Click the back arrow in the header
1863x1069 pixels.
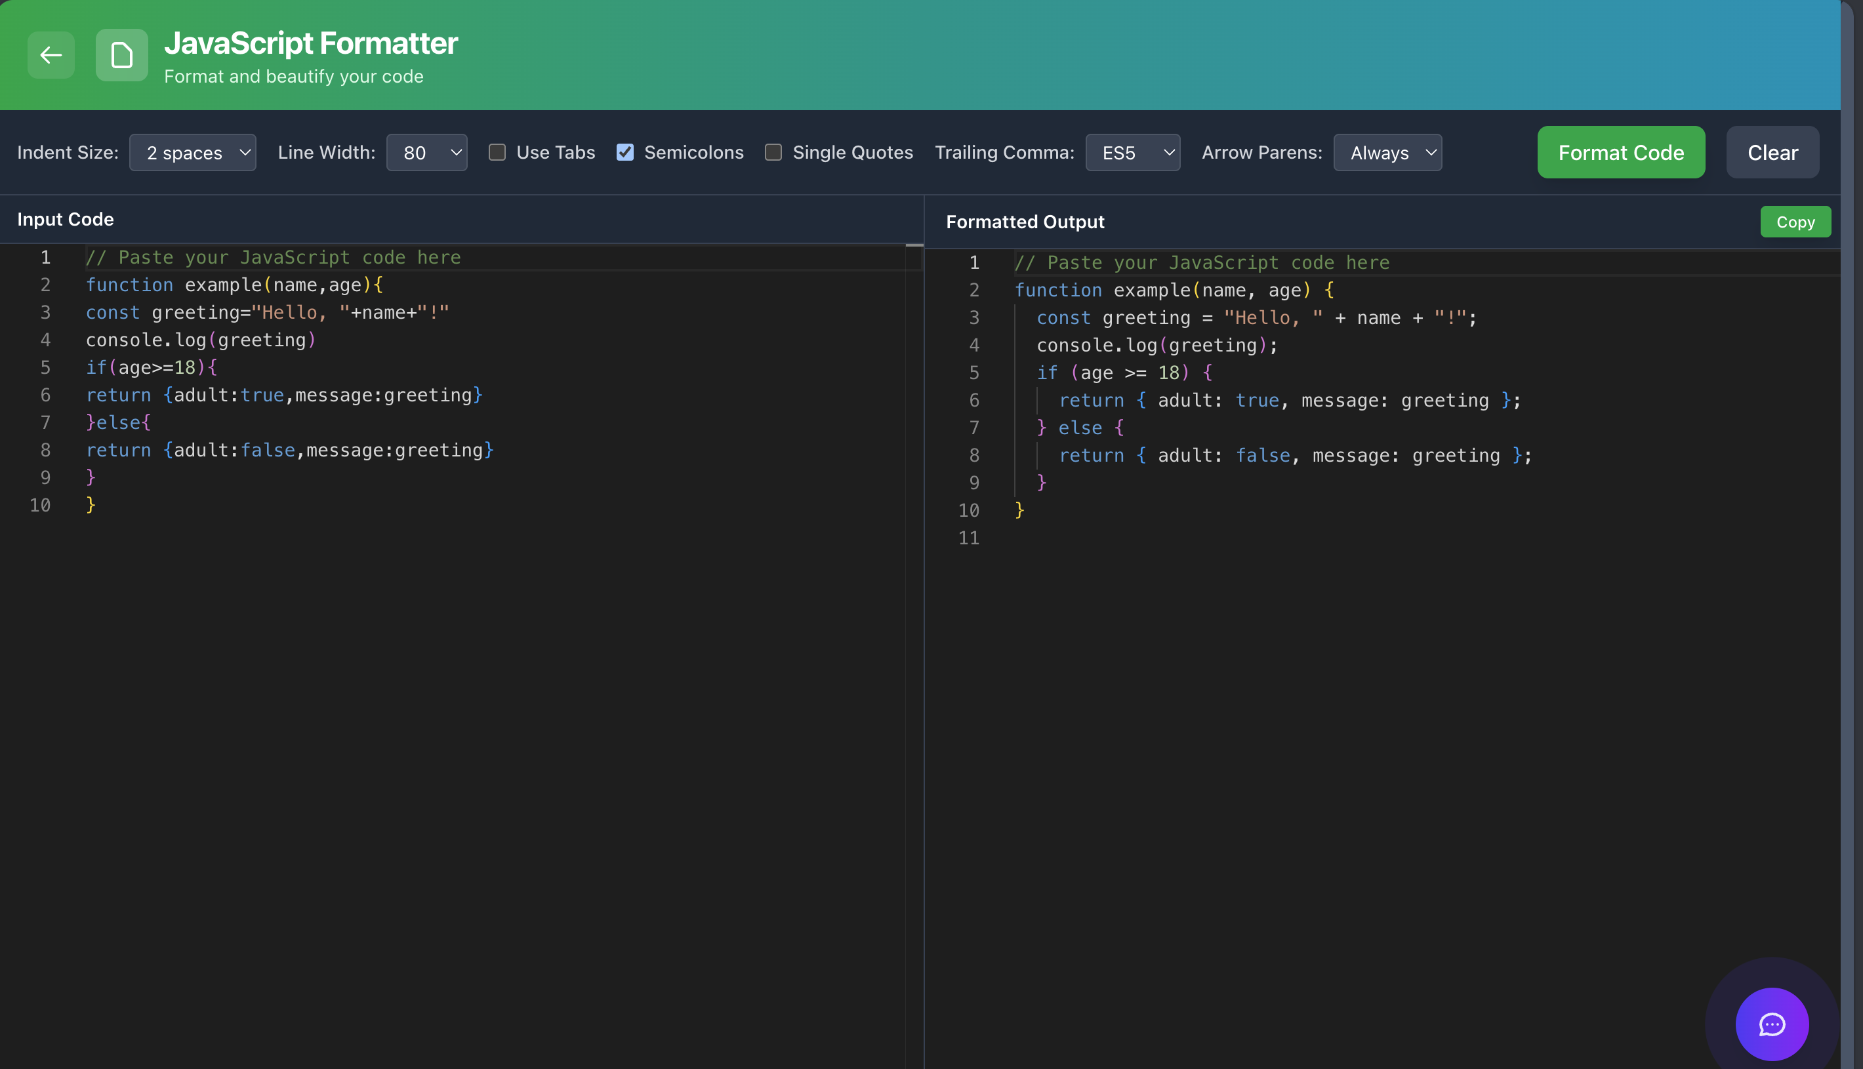(51, 55)
